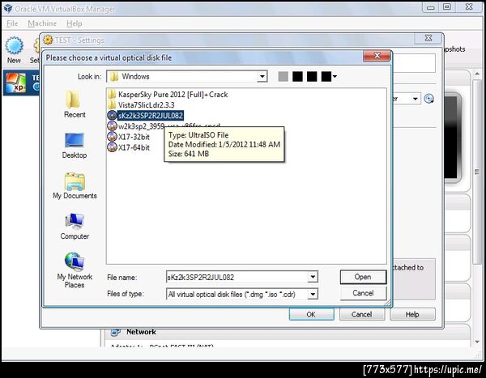
Task: Select the XP virtual machine entry
Action: 22,83
